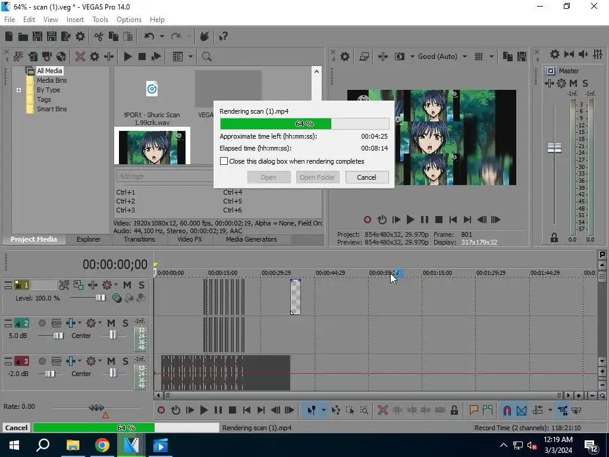The image size is (609, 457).
Task: Solo video track 1
Action: point(142,285)
